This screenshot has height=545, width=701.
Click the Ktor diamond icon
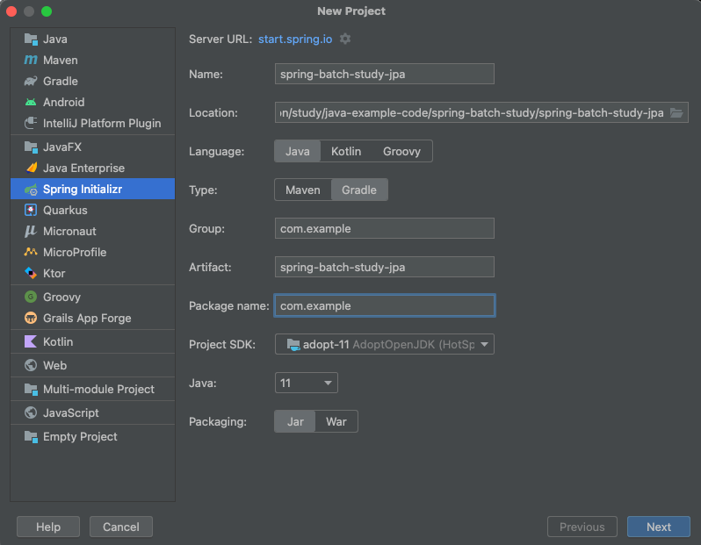31,273
